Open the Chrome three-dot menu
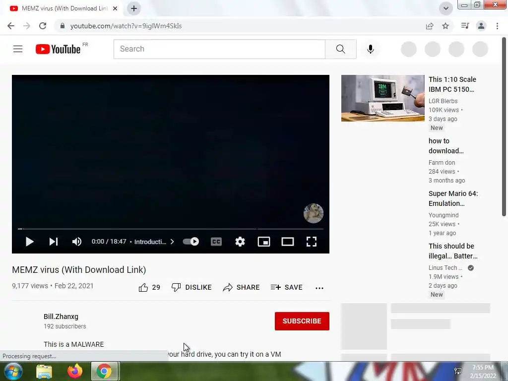The height and width of the screenshot is (381, 508). (497, 26)
